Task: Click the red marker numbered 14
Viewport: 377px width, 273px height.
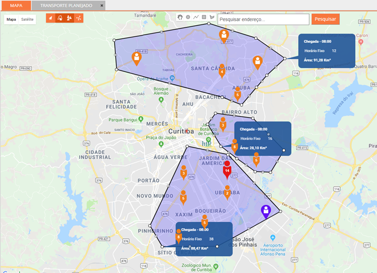Action: tap(227, 170)
